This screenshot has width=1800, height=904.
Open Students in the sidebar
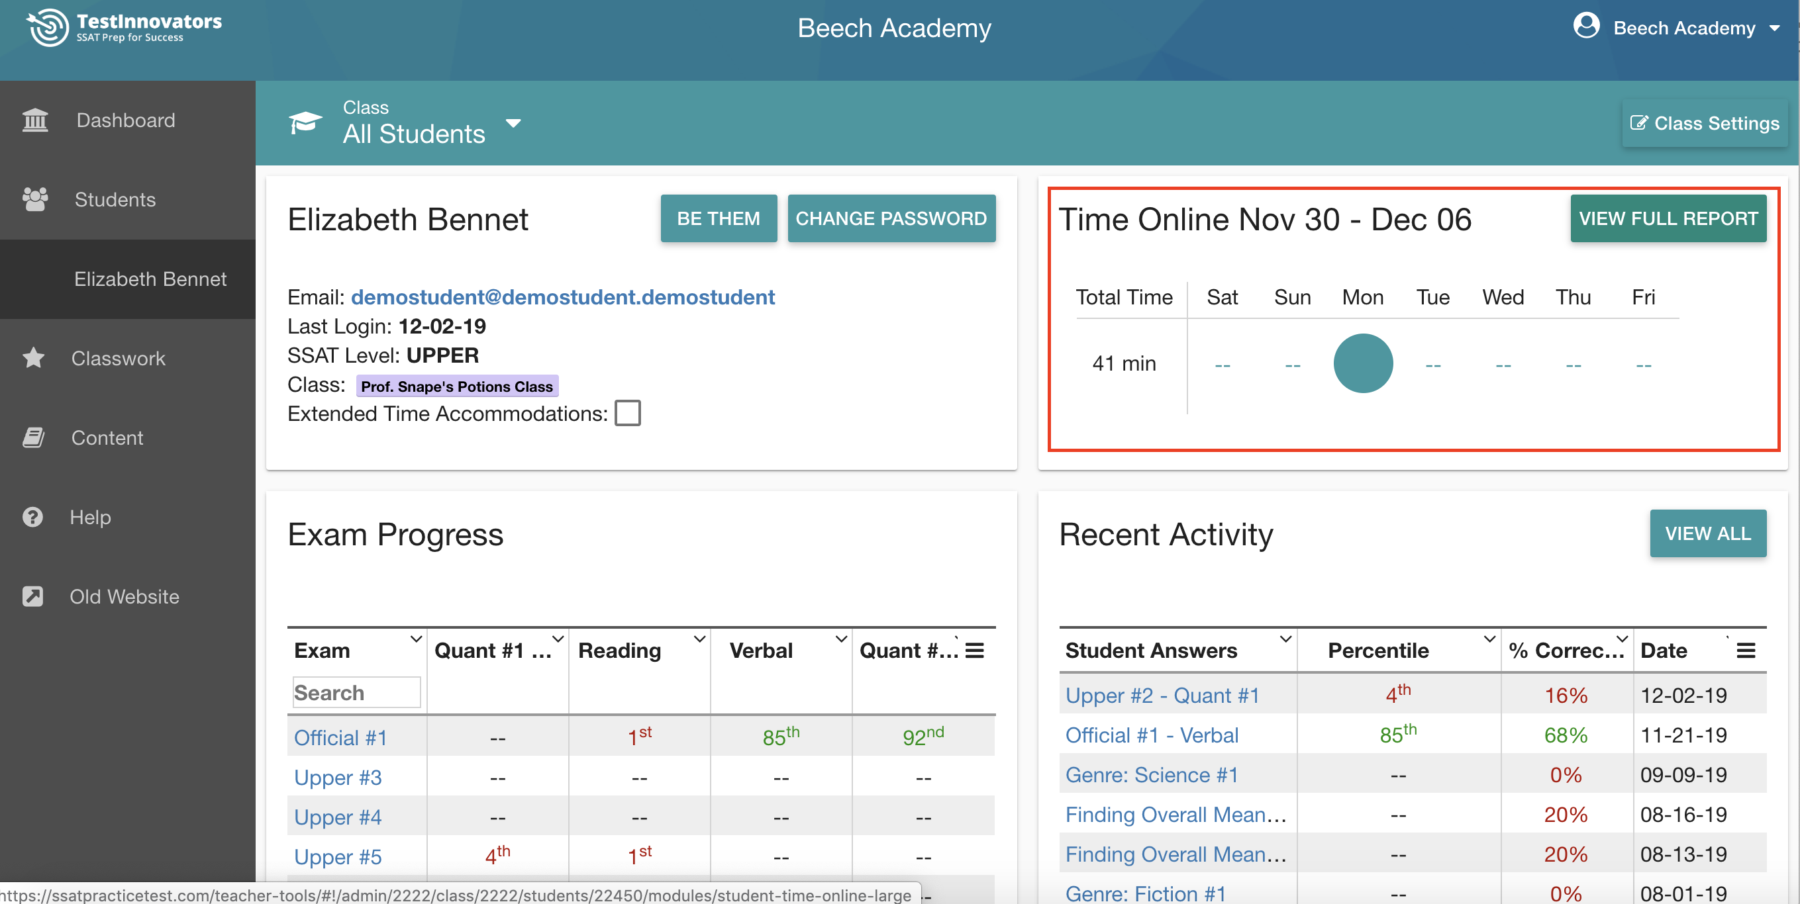click(x=128, y=200)
